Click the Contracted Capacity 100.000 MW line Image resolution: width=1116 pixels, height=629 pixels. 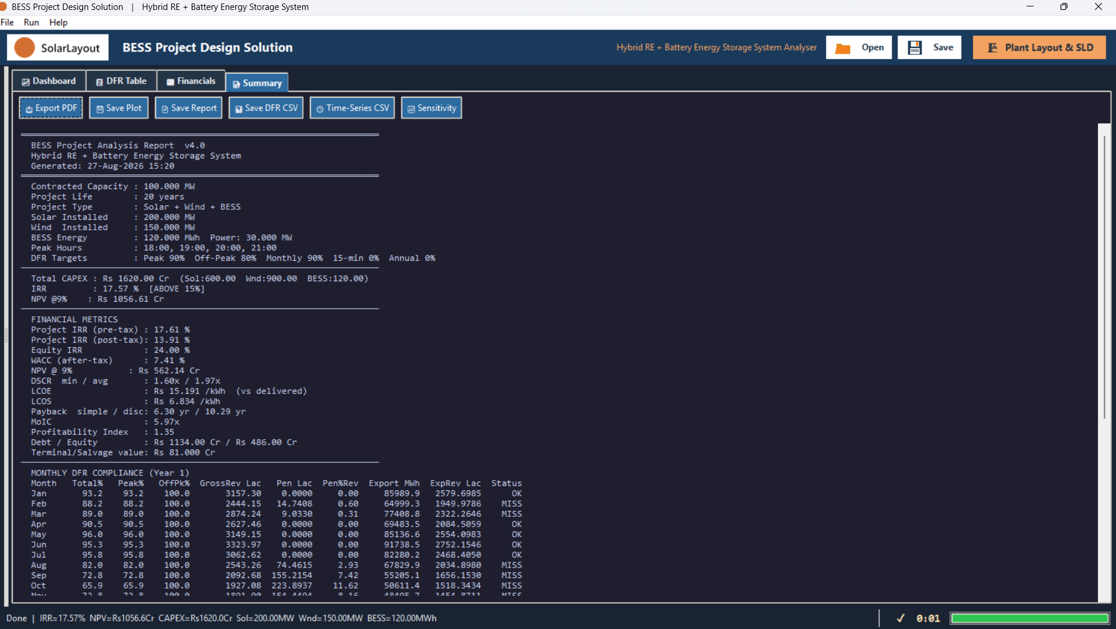(113, 186)
